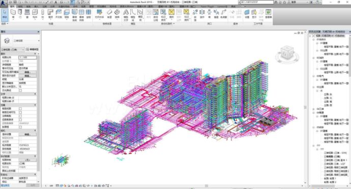Pick the Roof tool icon
This screenshot has width=351, height=189.
pyautogui.click(x=50, y=13)
